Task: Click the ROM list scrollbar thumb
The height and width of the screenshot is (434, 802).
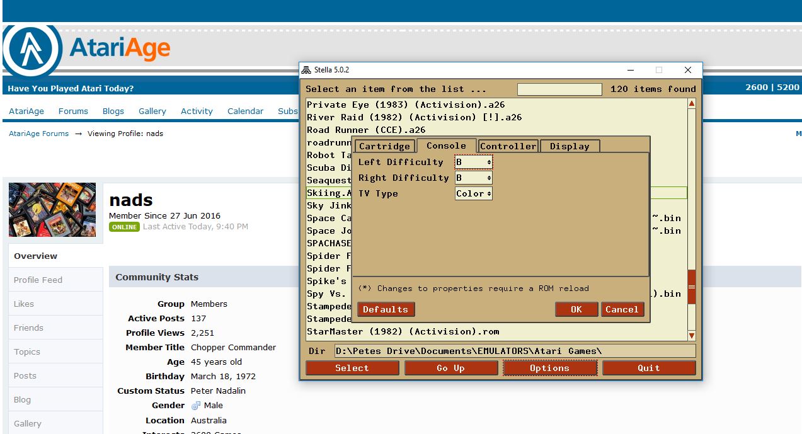Action: coord(692,287)
